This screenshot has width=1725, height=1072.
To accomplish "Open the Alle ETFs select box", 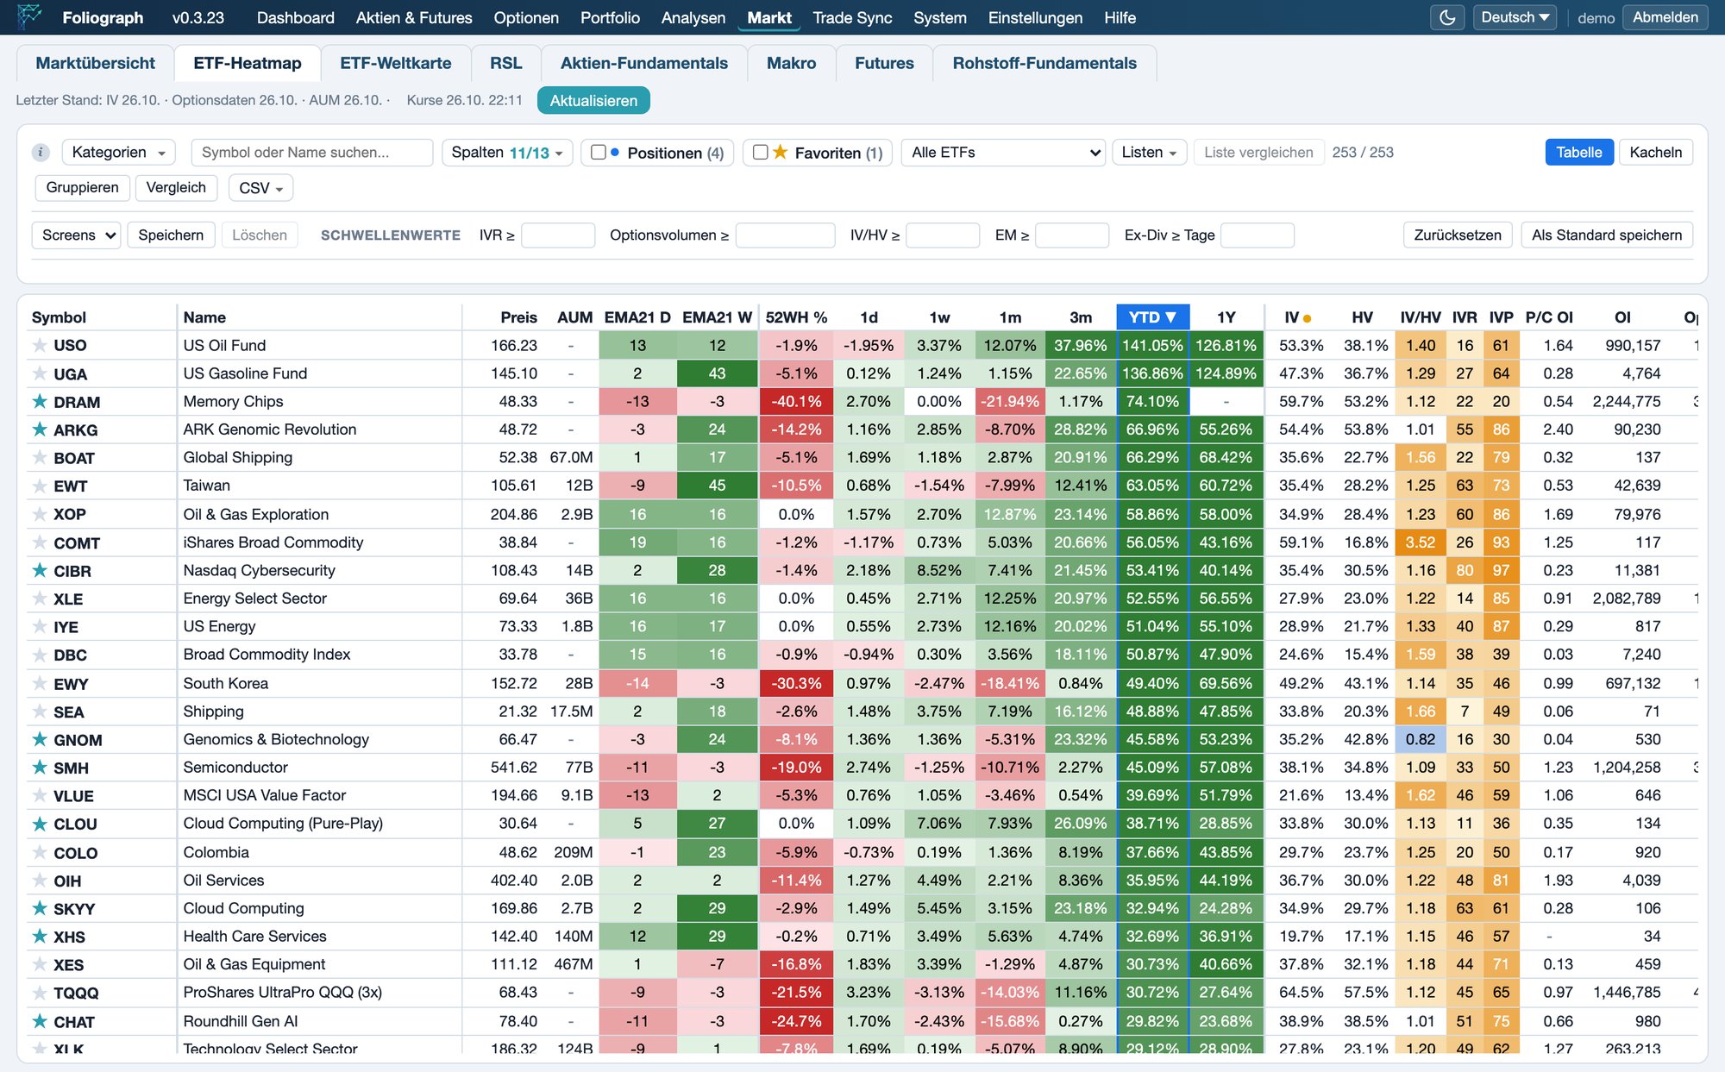I will [x=1005, y=153].
